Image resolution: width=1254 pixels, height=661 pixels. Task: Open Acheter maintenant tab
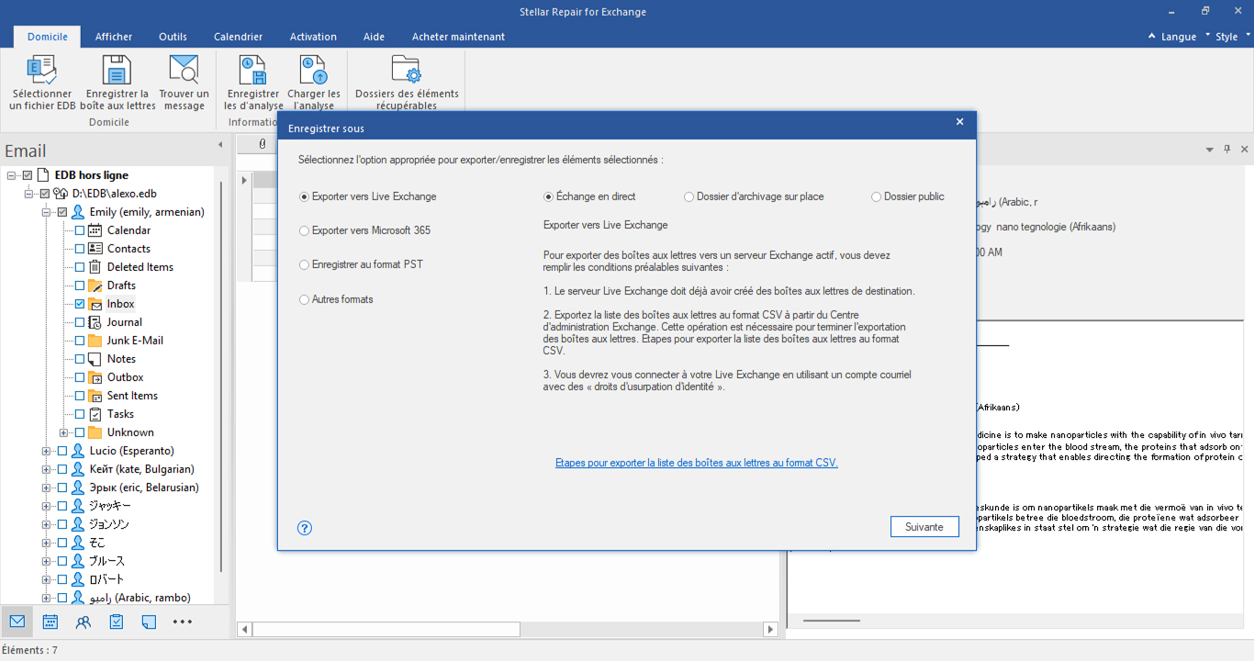click(458, 37)
